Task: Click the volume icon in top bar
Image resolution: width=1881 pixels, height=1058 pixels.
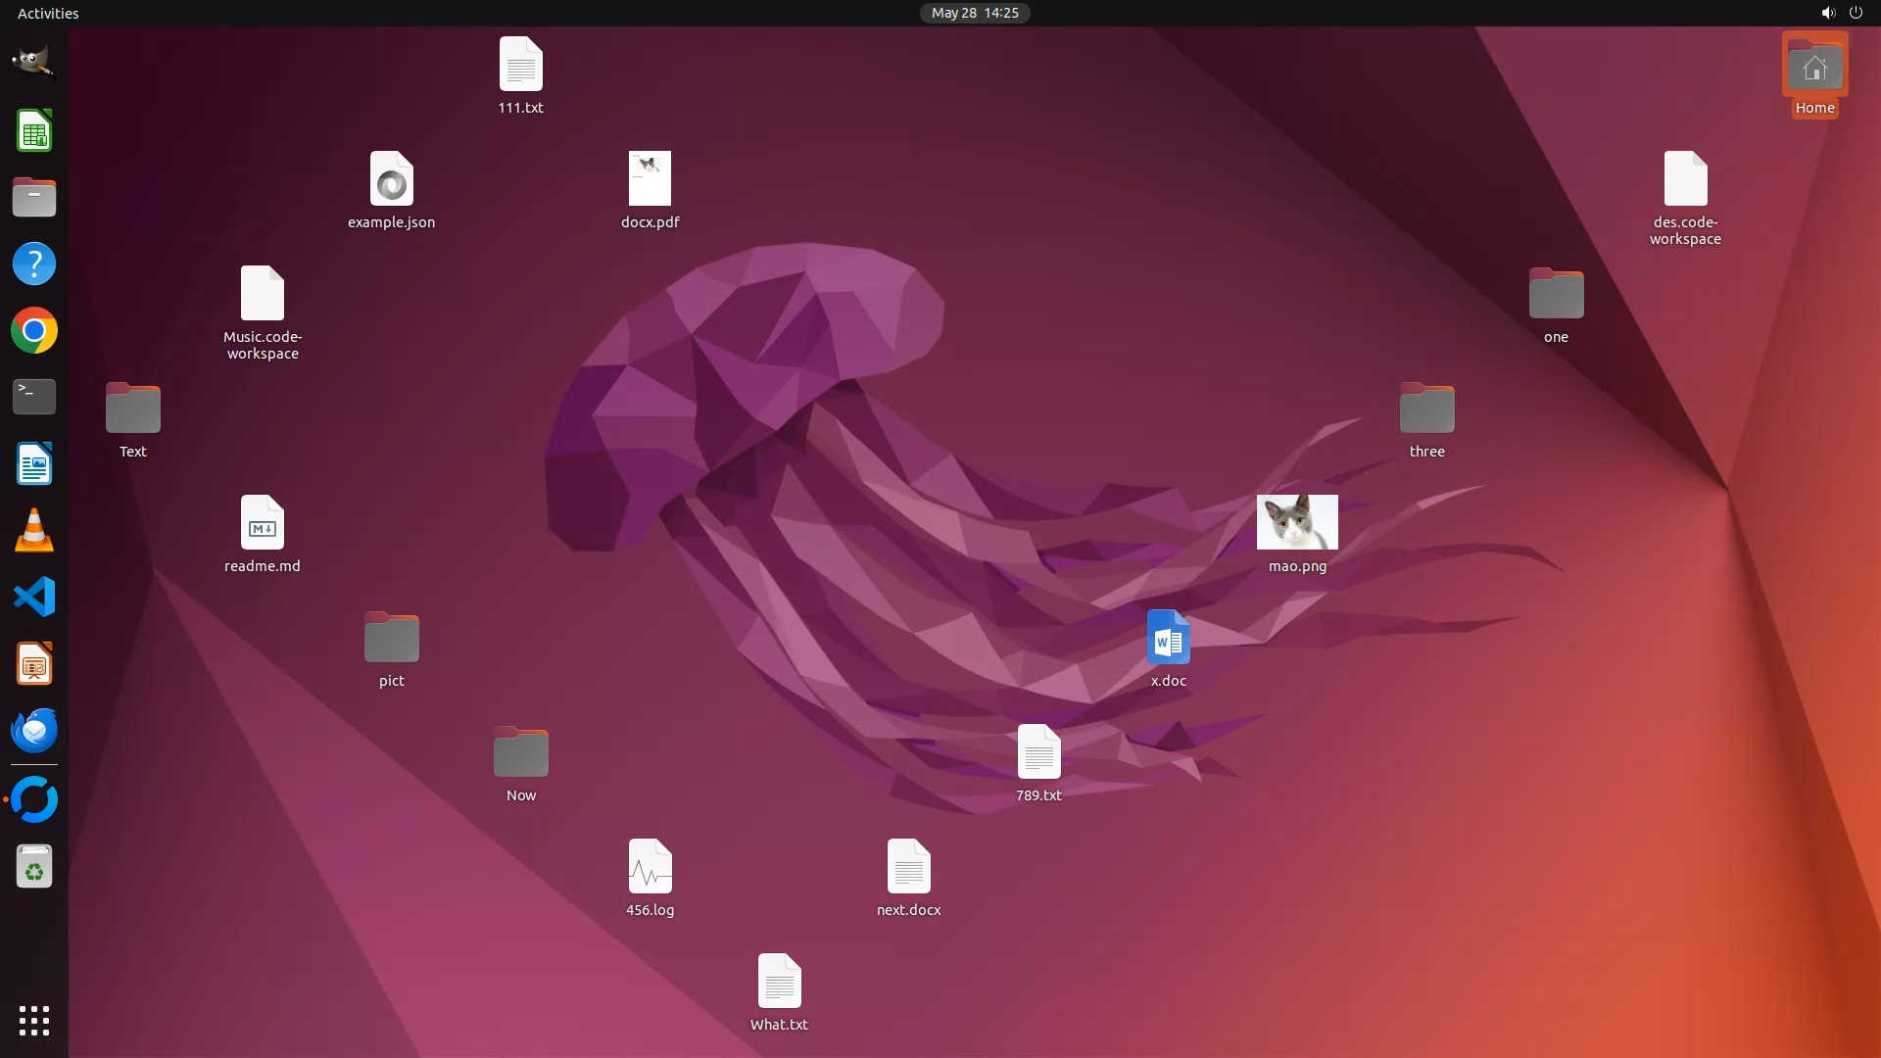Action: (1827, 13)
